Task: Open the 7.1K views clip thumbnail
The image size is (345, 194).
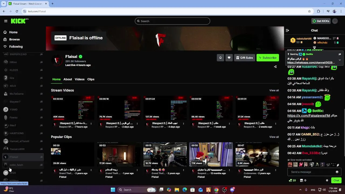Action: 211,154
